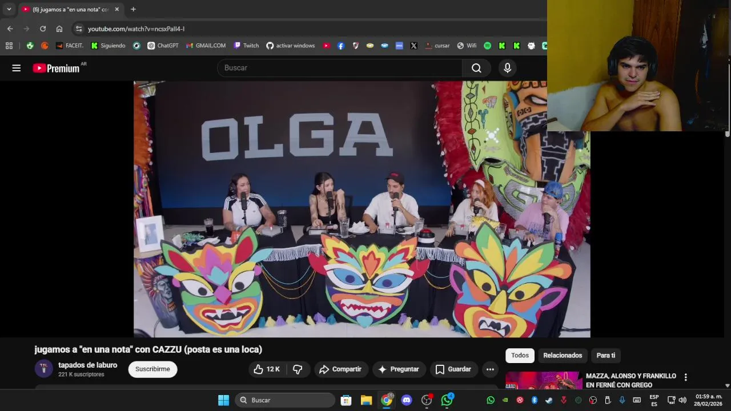Open volume control in system tray

[x=682, y=400]
